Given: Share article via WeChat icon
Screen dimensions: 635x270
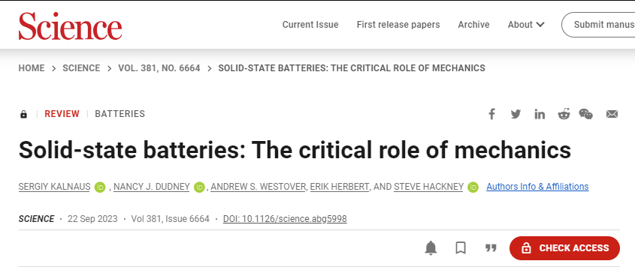Looking at the screenshot, I should point(586,114).
